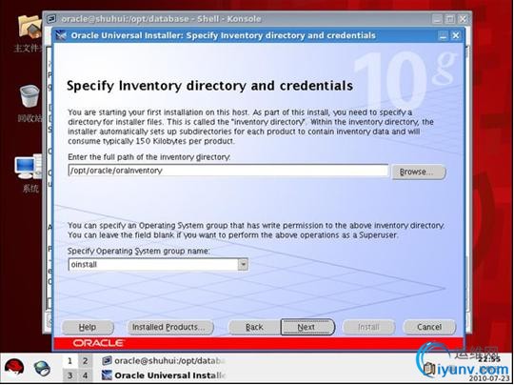Switch to virtual desktop 1

(69, 361)
